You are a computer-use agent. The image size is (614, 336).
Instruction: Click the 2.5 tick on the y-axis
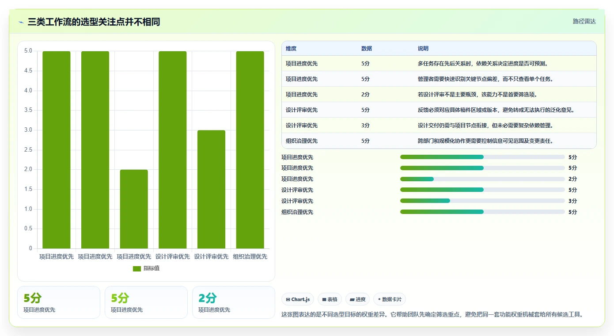pos(28,150)
